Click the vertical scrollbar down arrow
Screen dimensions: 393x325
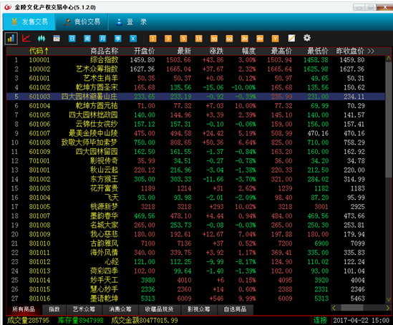(x=388, y=299)
